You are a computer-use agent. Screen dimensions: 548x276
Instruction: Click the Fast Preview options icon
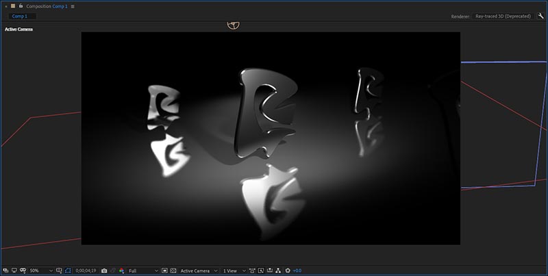[x=261, y=271]
